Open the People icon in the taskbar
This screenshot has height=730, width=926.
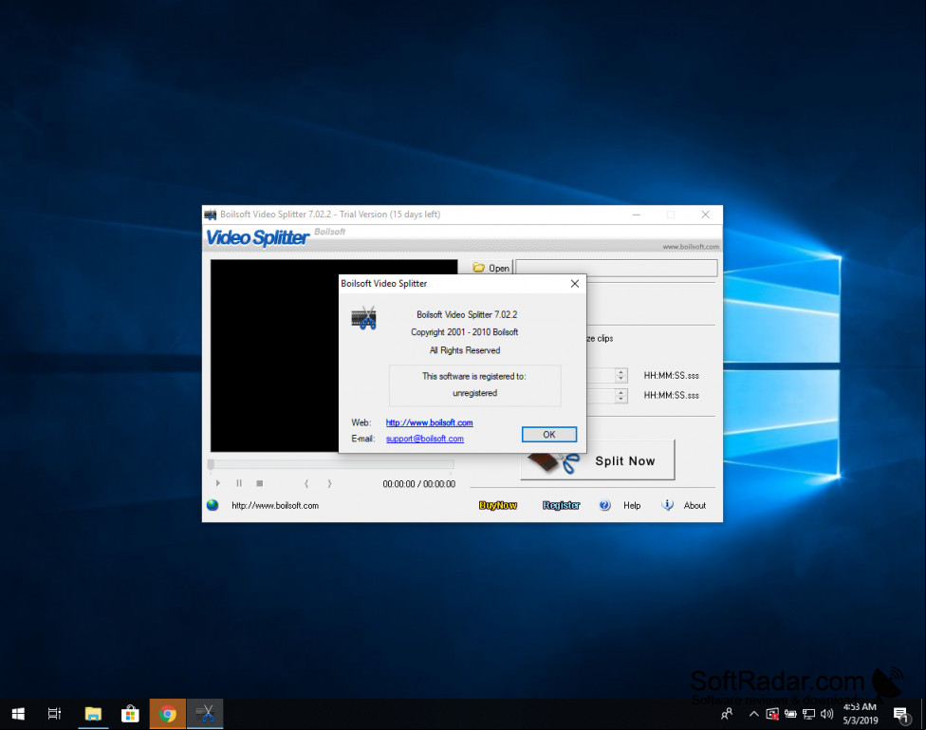coord(727,714)
